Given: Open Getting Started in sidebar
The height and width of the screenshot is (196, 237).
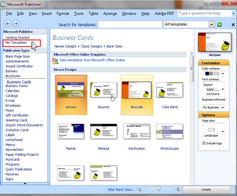Looking at the screenshot, I should pyautogui.click(x=17, y=37).
